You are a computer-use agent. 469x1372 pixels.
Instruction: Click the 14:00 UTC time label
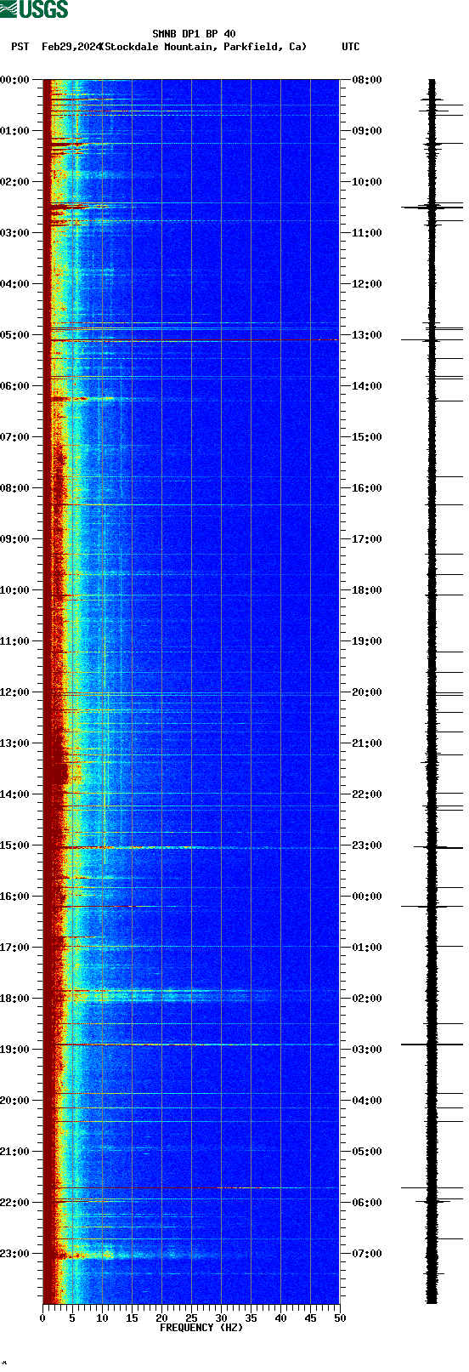367,386
